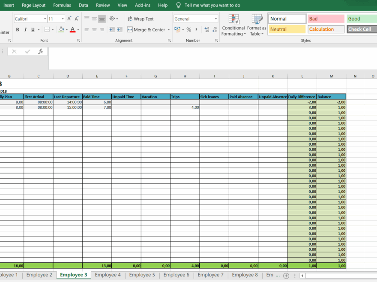Viewport: 377px width, 282px height.
Task: Click Increase Decimal icon
Action: tap(207, 29)
